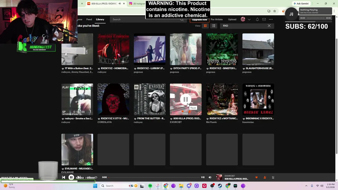Open the EVILMANE - MILKAGE artwork
This screenshot has height=190, width=338.
click(x=77, y=150)
